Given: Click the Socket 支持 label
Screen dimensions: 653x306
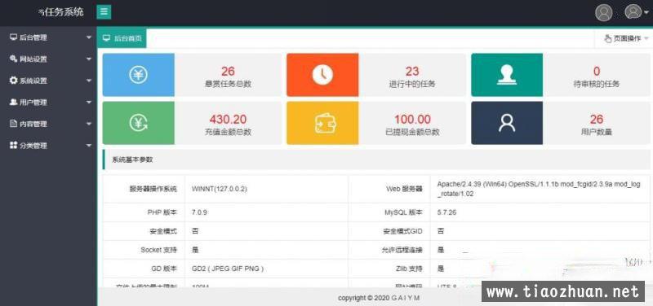Looking at the screenshot, I should 158,250.
